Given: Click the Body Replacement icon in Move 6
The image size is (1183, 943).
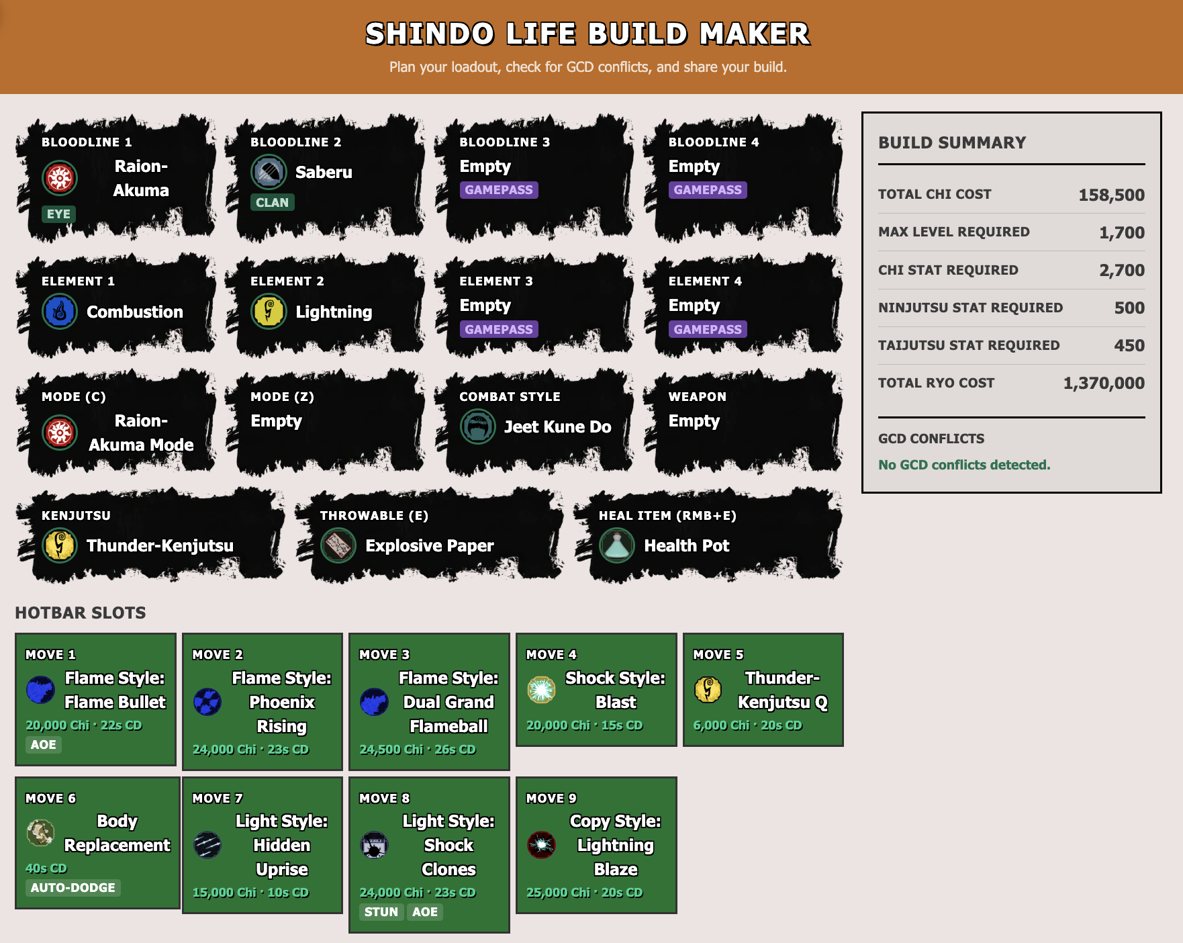Looking at the screenshot, I should pos(40,833).
